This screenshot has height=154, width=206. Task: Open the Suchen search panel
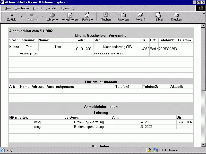(106, 16)
